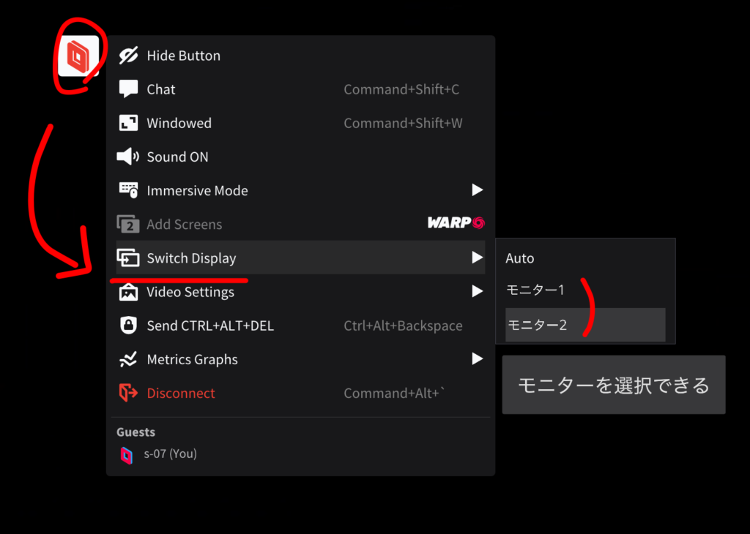Expand the Metrics Graphs submenu arrow
The width and height of the screenshot is (750, 534).
tap(478, 359)
